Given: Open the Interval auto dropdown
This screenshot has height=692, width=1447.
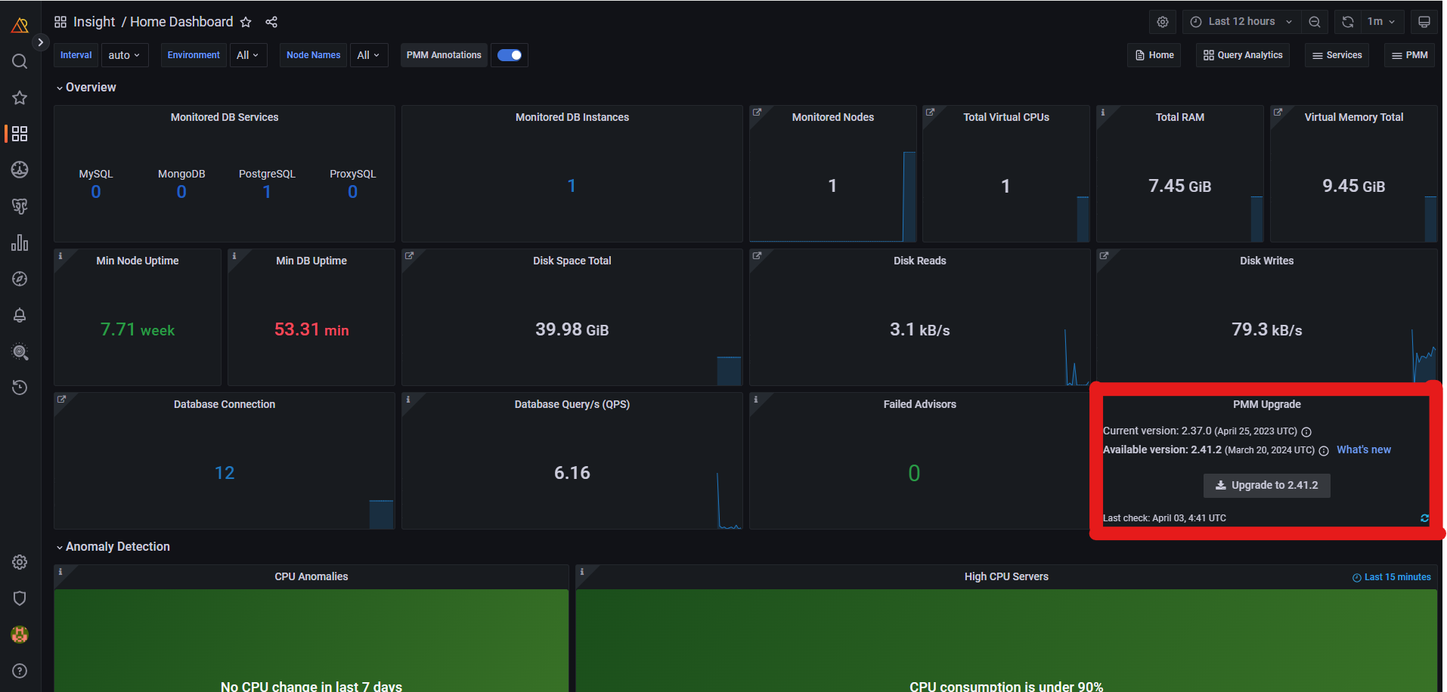Looking at the screenshot, I should tap(124, 55).
